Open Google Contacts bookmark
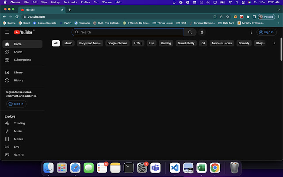Image resolution: width=283 pixels, height=177 pixels. tap(45, 23)
